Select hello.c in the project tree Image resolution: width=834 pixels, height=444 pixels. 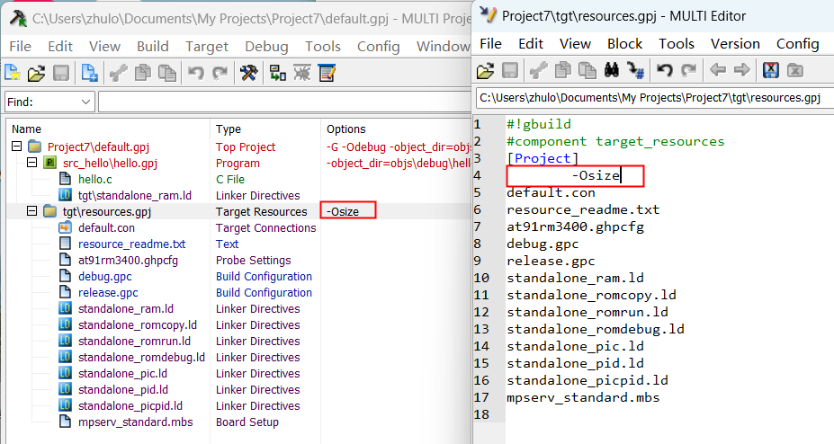tap(94, 179)
